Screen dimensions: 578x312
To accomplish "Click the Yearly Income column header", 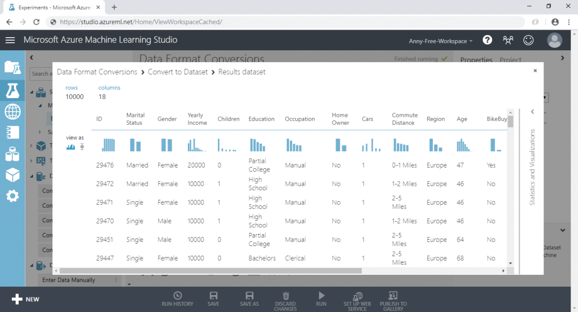I will point(197,119).
